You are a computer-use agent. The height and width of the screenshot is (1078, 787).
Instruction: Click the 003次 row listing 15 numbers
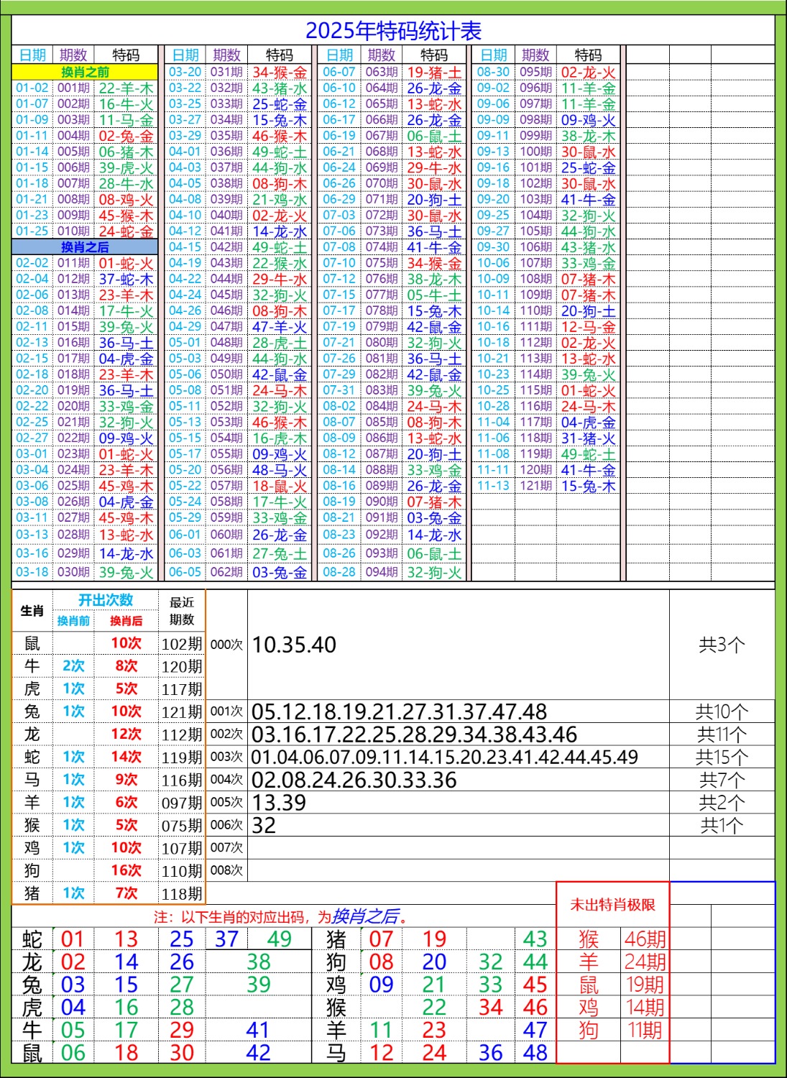click(x=446, y=756)
